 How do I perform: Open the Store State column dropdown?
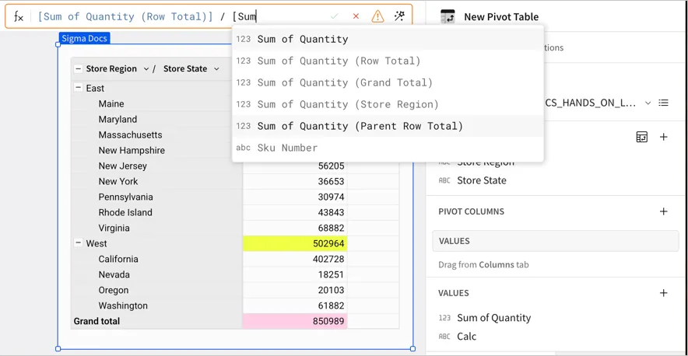point(216,69)
